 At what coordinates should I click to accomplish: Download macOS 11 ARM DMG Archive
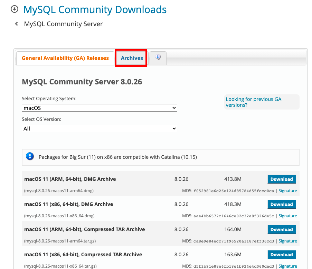(282, 179)
